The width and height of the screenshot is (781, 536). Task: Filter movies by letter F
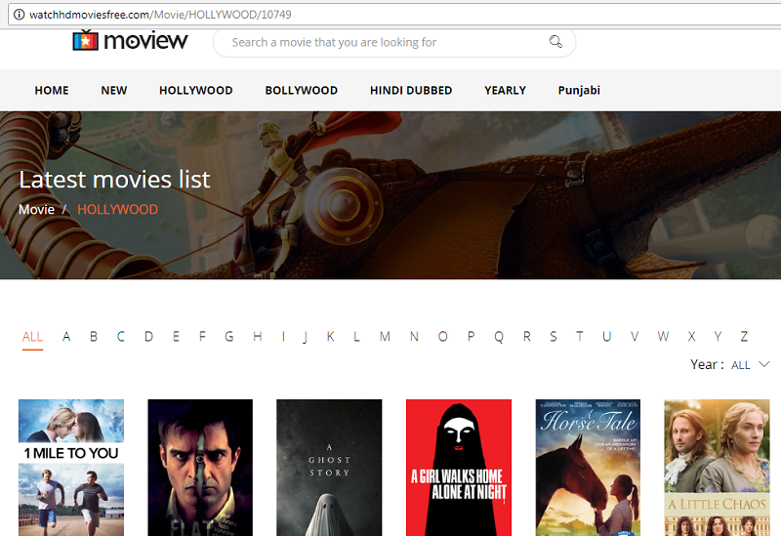pos(202,337)
